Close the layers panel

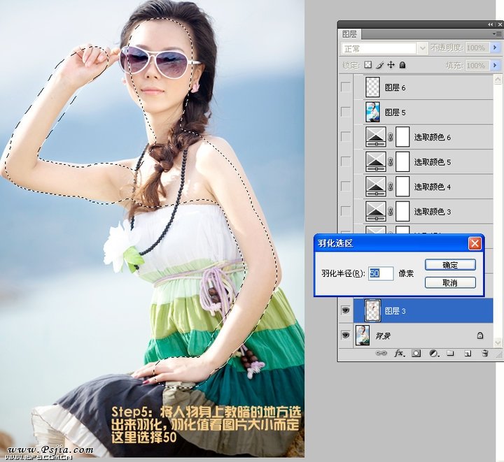pos(500,24)
